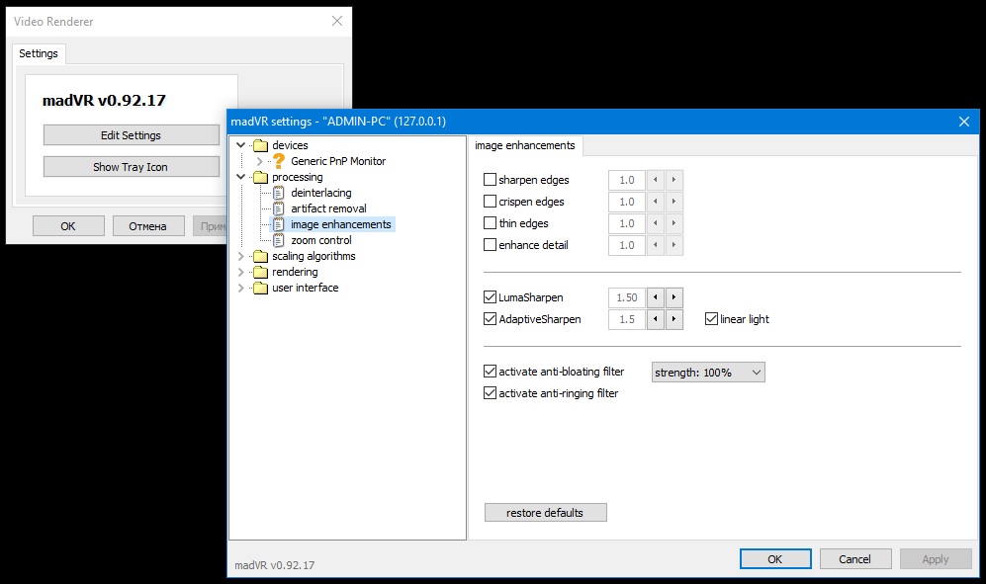Decrease the AdaptiveSharpen strength value
This screenshot has height=584, width=986.
pos(656,319)
